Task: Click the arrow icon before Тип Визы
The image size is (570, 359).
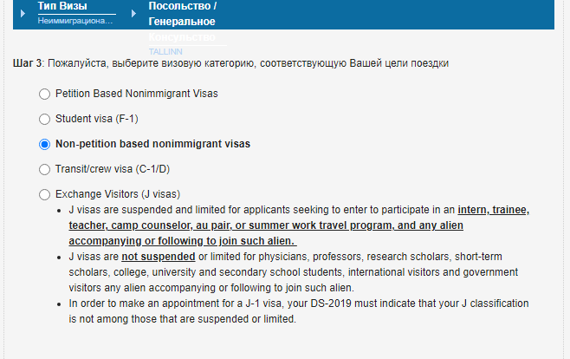Action: [23, 12]
